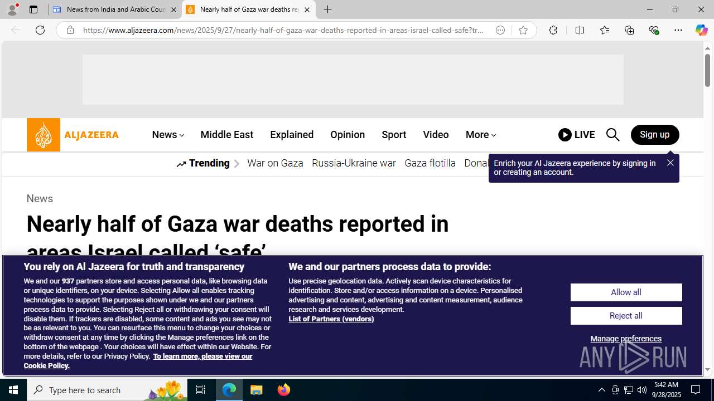Dismiss the sign-in tooltip with X
This screenshot has height=401, width=714.
[x=670, y=163]
